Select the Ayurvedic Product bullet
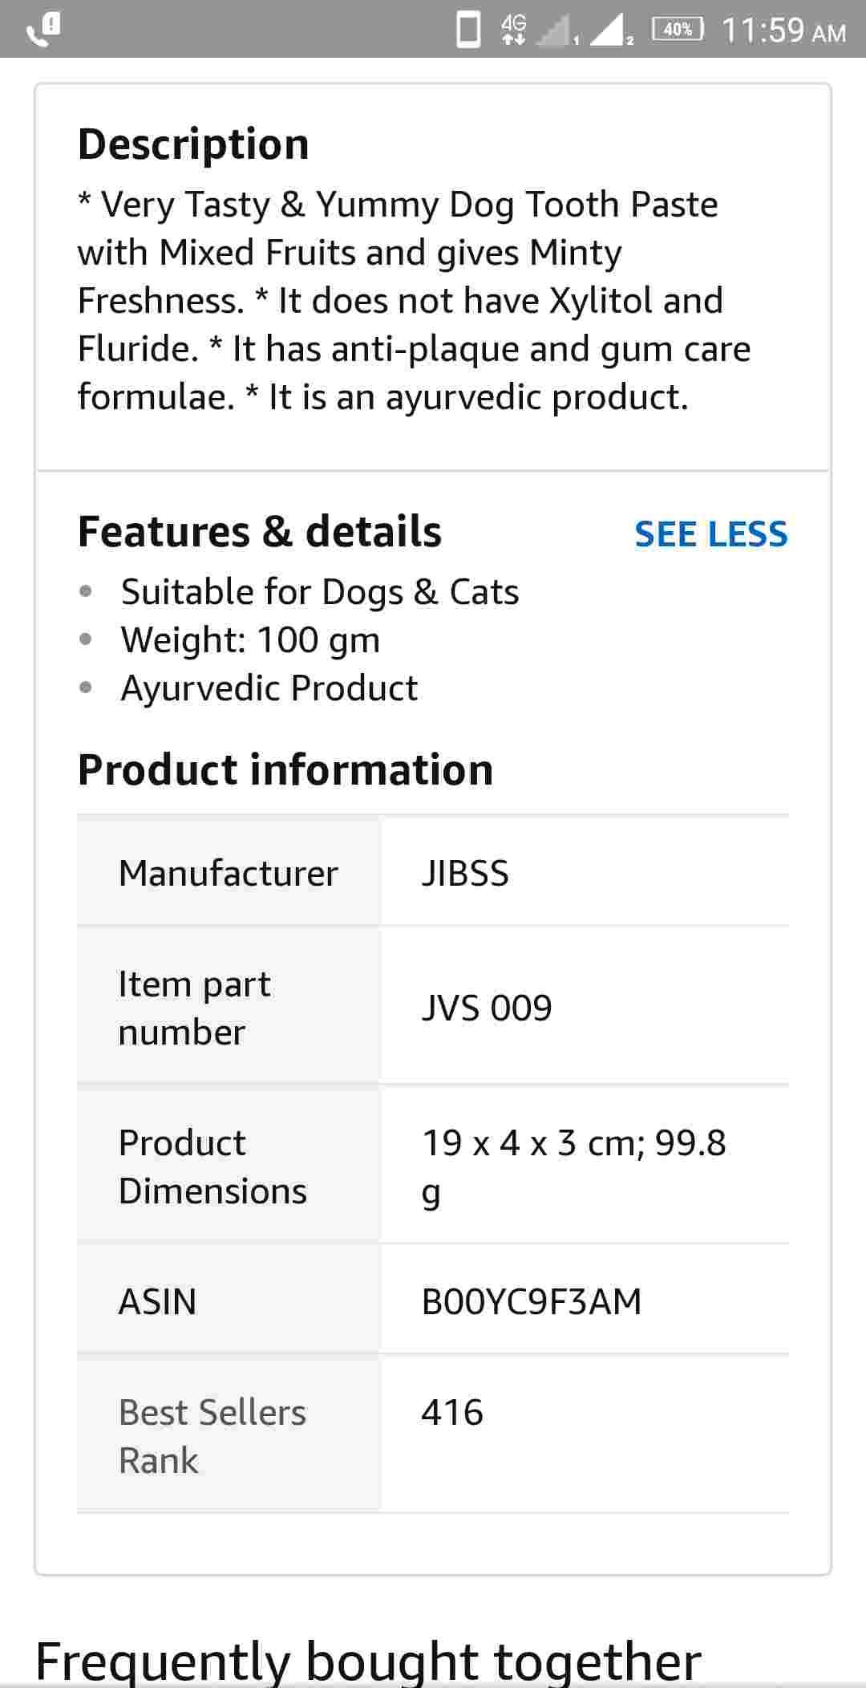This screenshot has height=1688, width=866. pyautogui.click(x=269, y=688)
